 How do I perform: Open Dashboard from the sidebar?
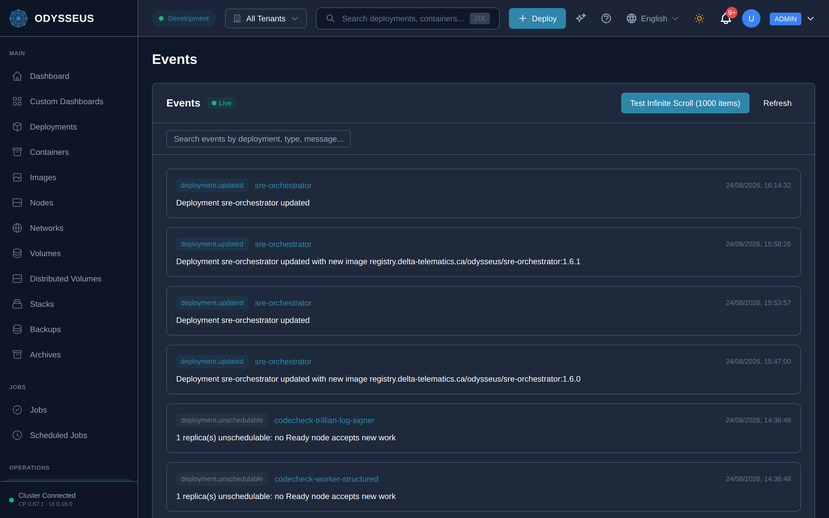click(x=69, y=76)
